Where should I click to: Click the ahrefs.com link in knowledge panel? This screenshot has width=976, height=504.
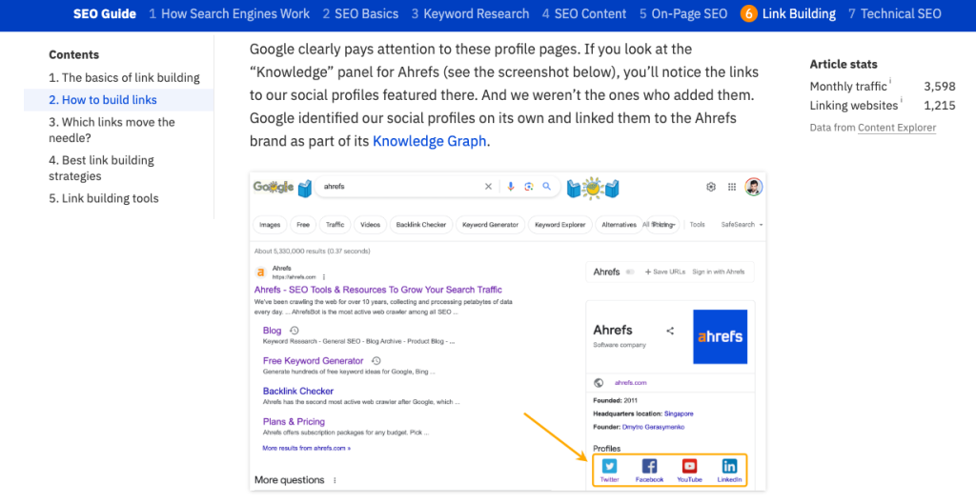[630, 383]
